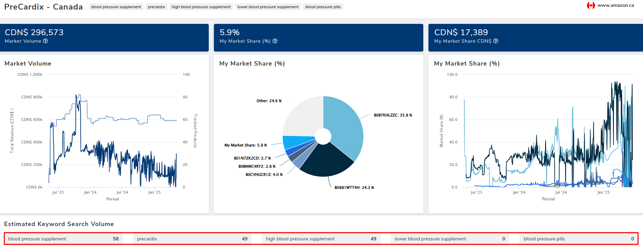Click the B0881WTT4H dark pie slice
Image resolution: width=643 pixels, height=252 pixels.
click(325, 160)
